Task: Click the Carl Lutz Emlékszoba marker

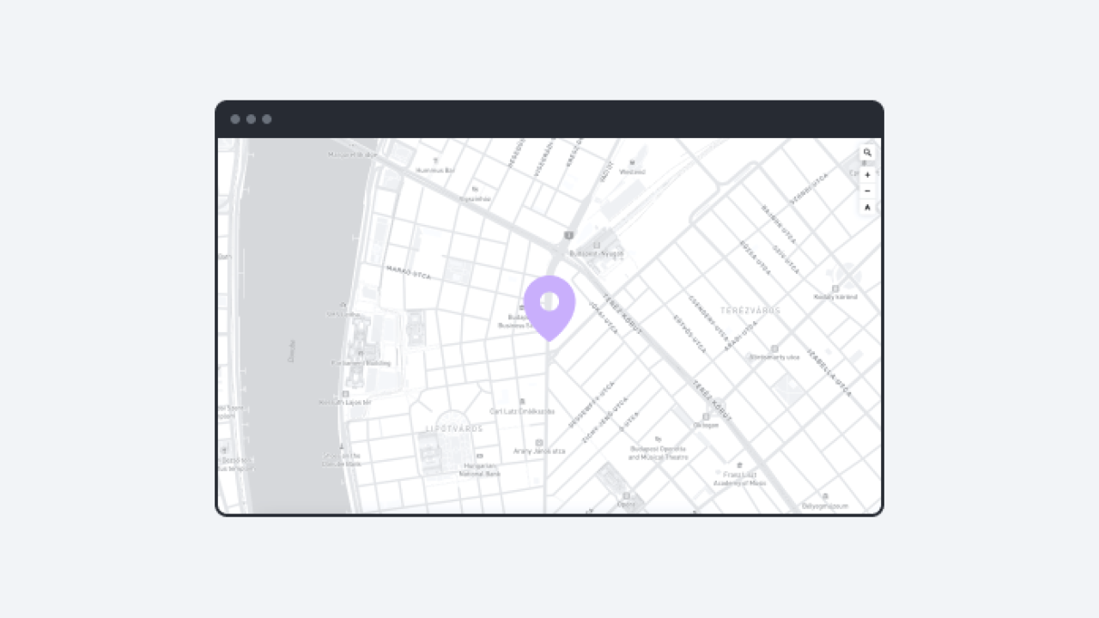Action: coord(522,402)
